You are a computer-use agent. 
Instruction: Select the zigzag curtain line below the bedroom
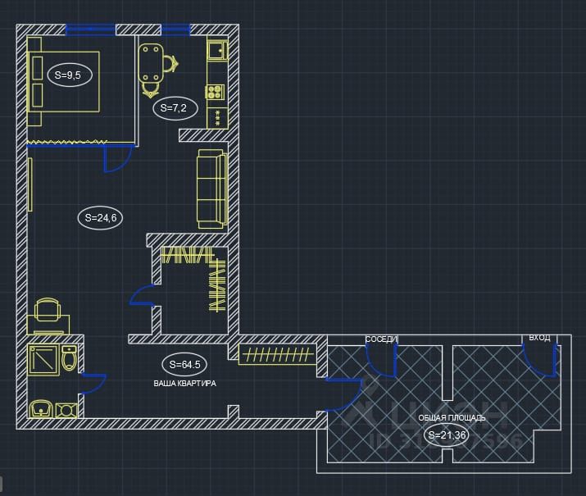click(67, 142)
